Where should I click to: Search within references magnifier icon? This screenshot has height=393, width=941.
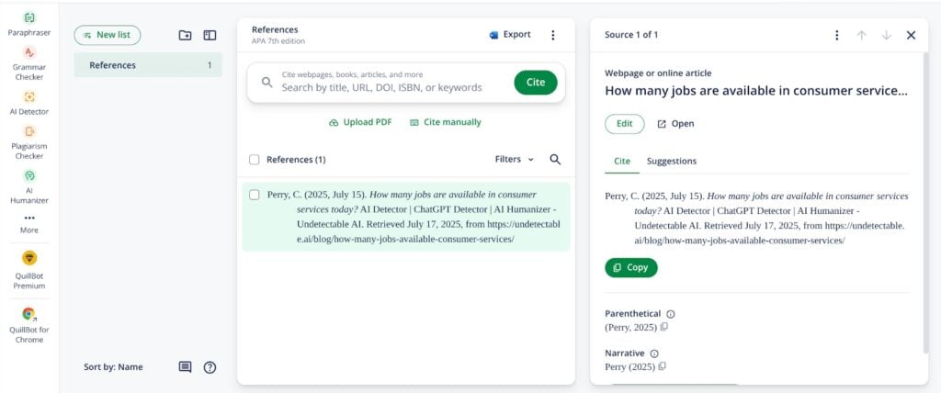point(555,159)
